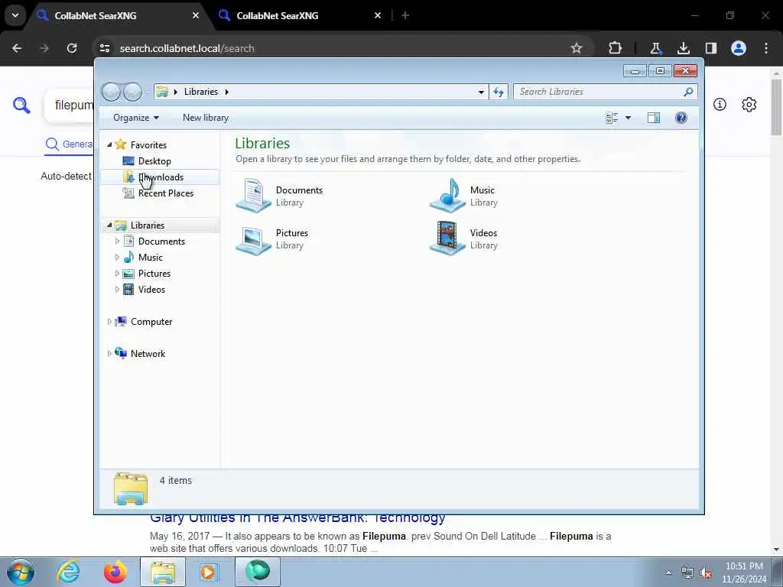Select Favorites header in navigation pane
Image resolution: width=783 pixels, height=587 pixels.
(149, 144)
